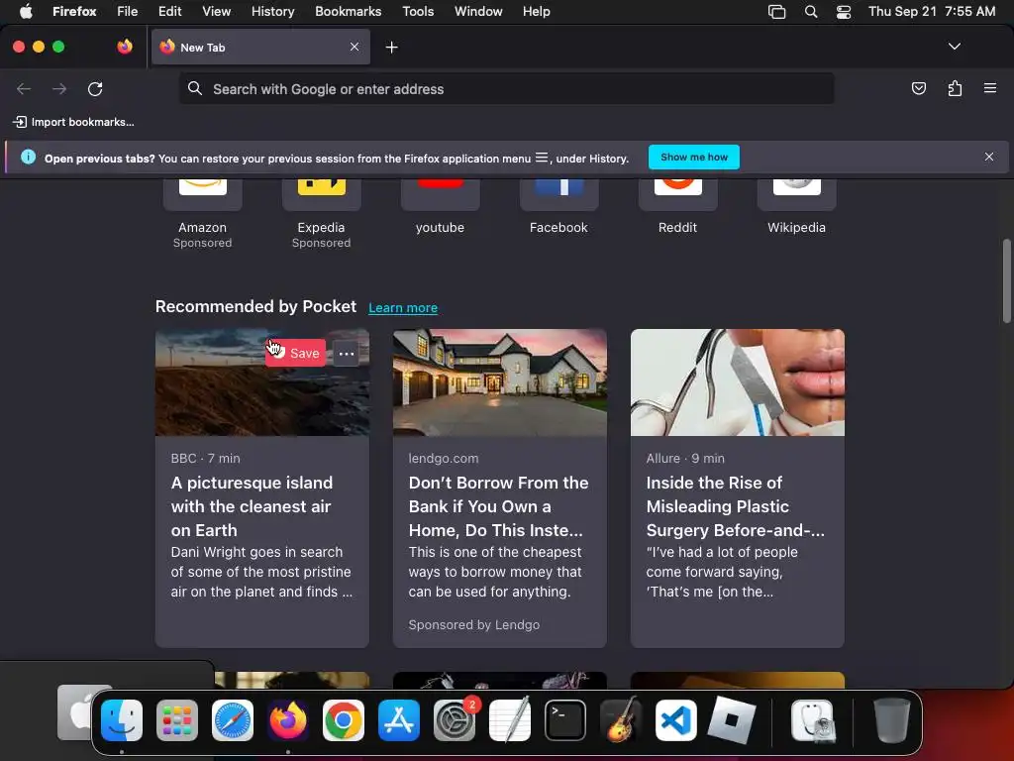Screen dimensions: 1014x761
Task: Open the File menu
Action: [x=128, y=11]
